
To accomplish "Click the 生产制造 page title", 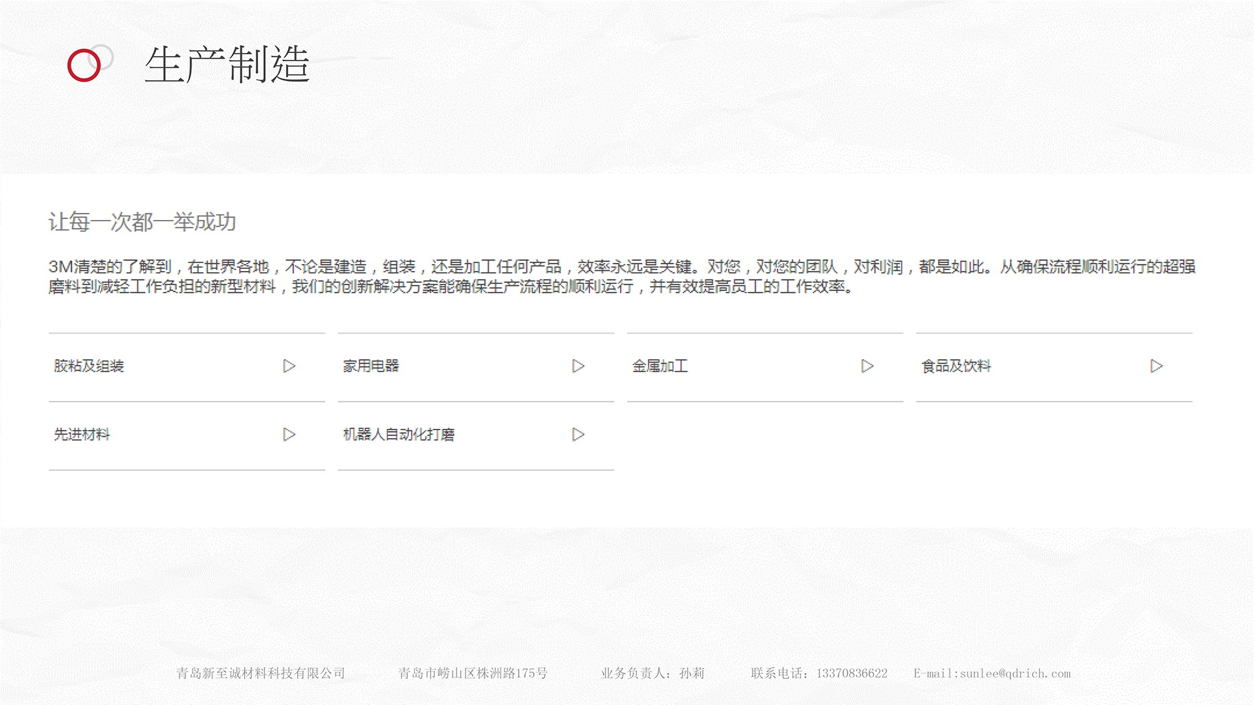I will (x=227, y=65).
